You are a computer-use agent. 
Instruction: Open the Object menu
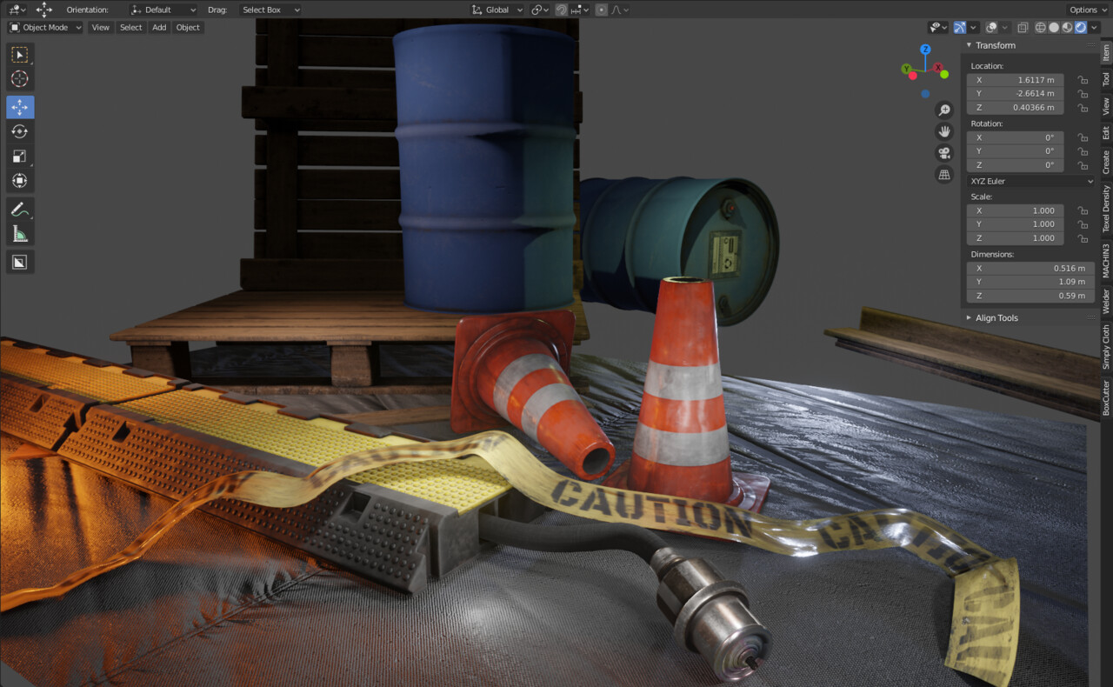coord(188,27)
